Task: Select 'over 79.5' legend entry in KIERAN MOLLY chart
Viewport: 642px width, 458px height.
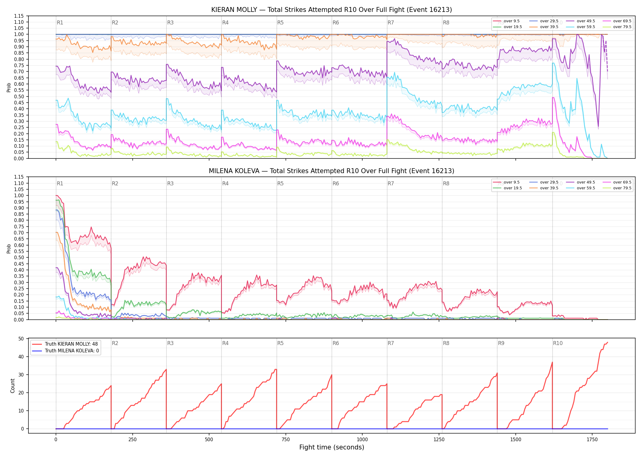Action: coord(617,27)
